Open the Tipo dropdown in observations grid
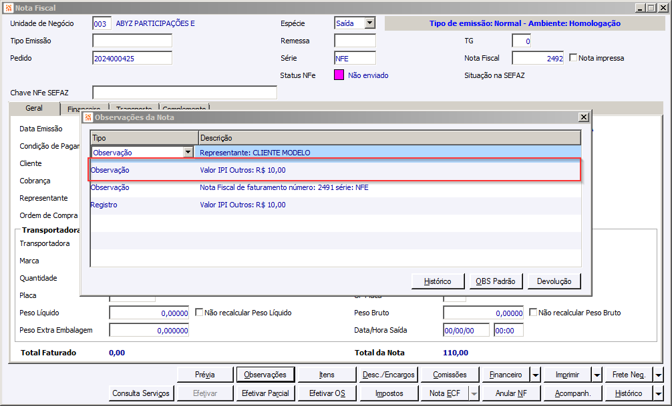Image resolution: width=672 pixels, height=406 pixels. pyautogui.click(x=188, y=152)
